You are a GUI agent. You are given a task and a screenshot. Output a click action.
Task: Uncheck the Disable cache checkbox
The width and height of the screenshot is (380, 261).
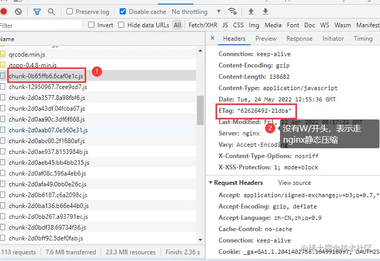pos(123,11)
